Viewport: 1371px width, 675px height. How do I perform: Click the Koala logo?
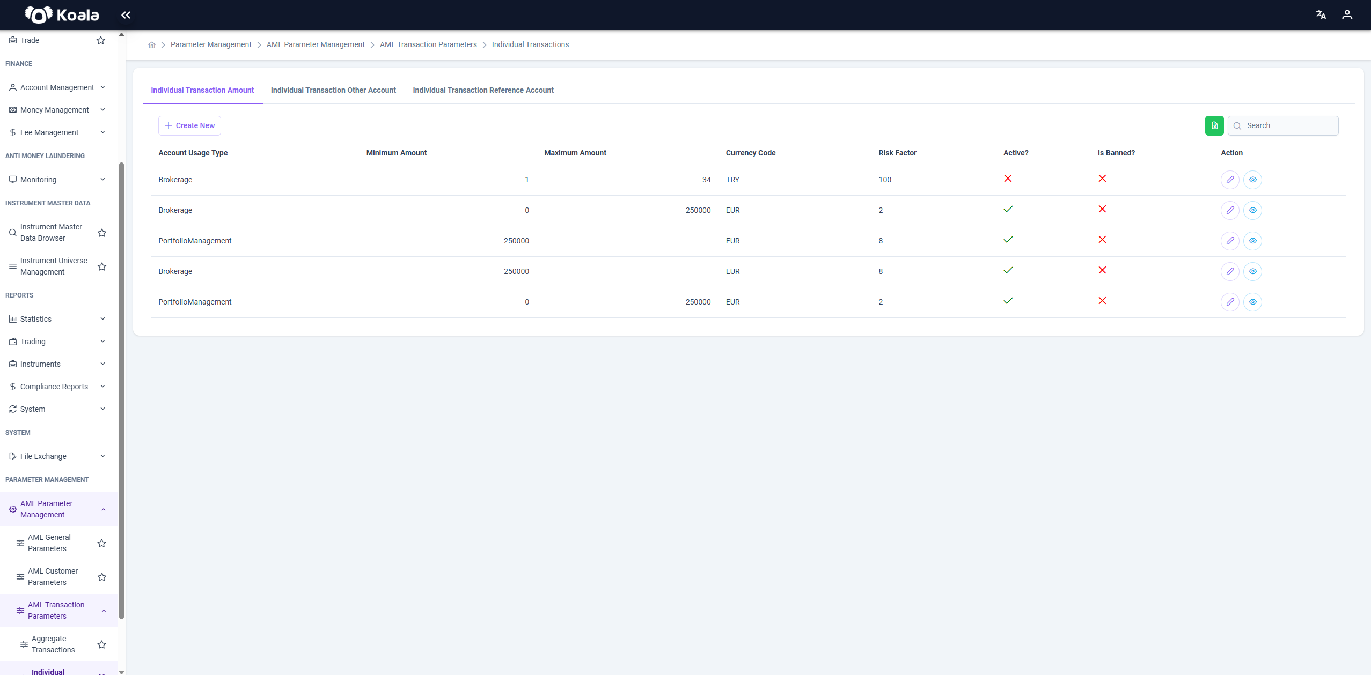62,15
